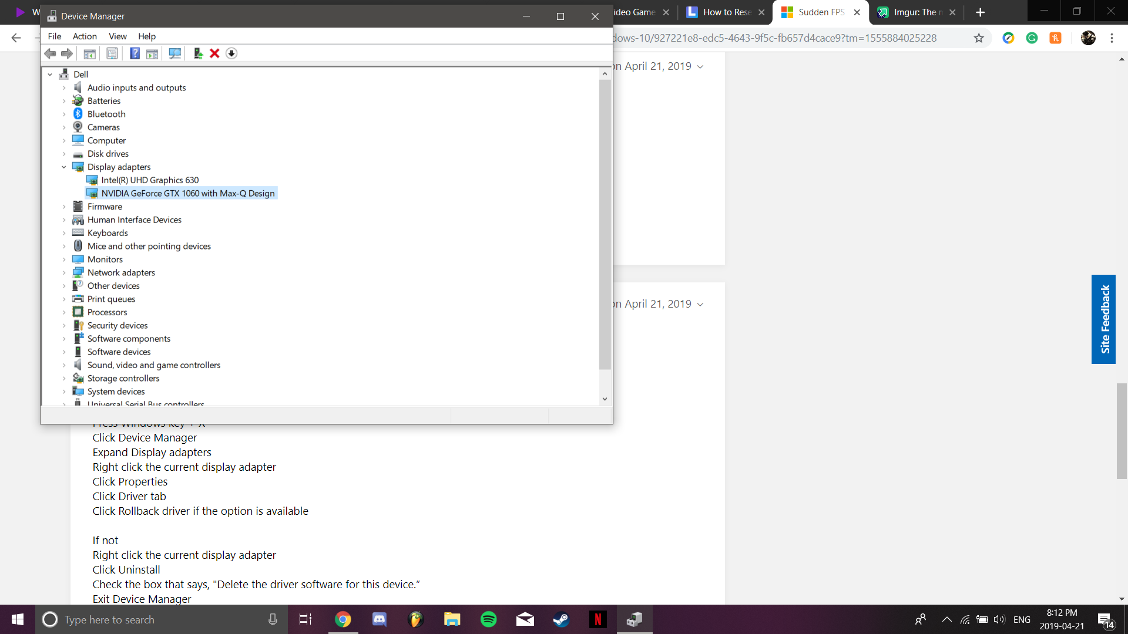This screenshot has width=1128, height=634.
Task: Select Human Interface Devices
Action: [135, 220]
